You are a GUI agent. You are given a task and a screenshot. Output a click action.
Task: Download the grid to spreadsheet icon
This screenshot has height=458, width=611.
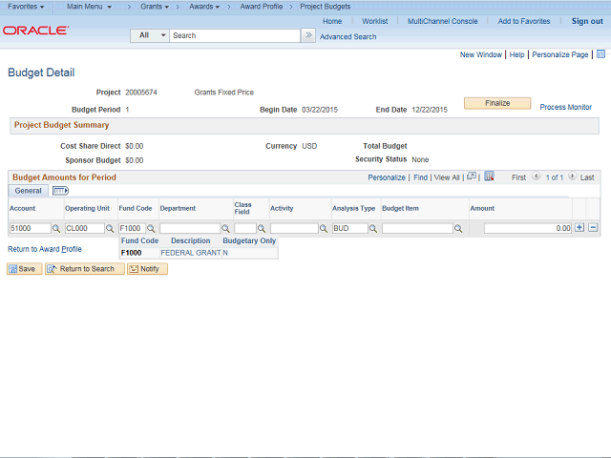pos(490,177)
